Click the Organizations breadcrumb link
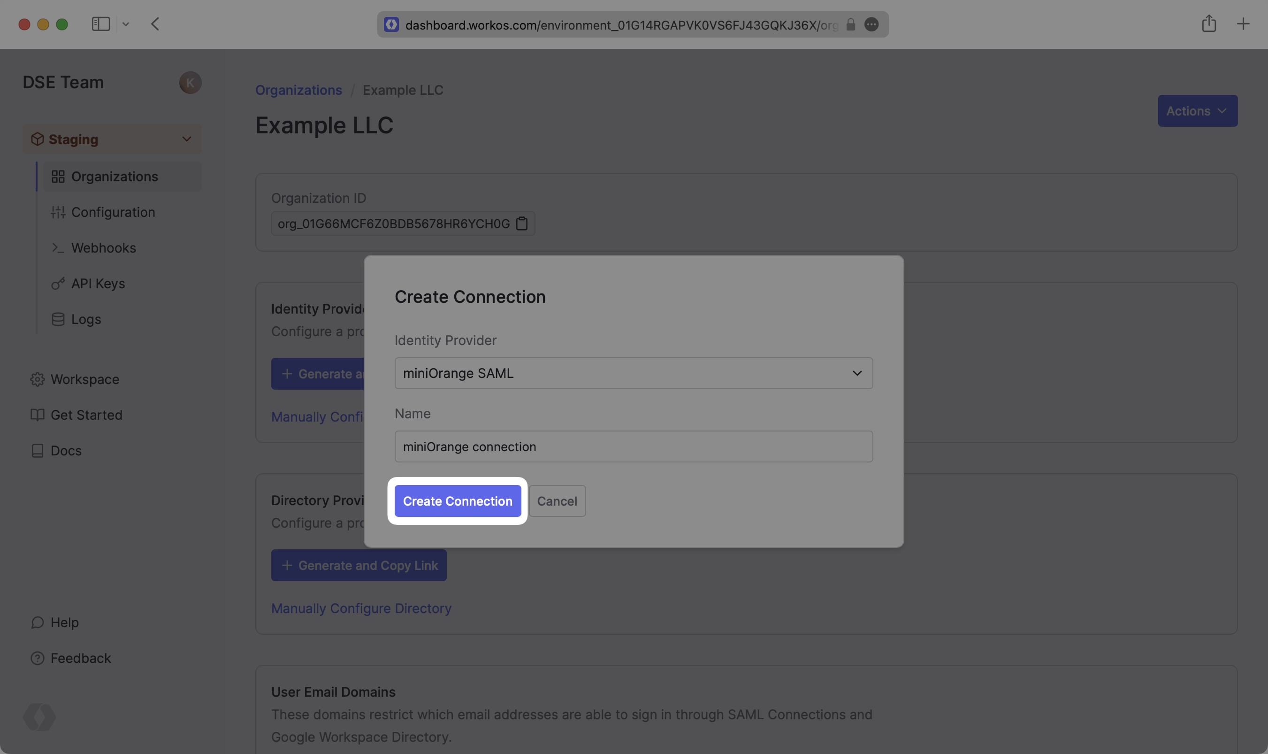The height and width of the screenshot is (754, 1268). (298, 90)
